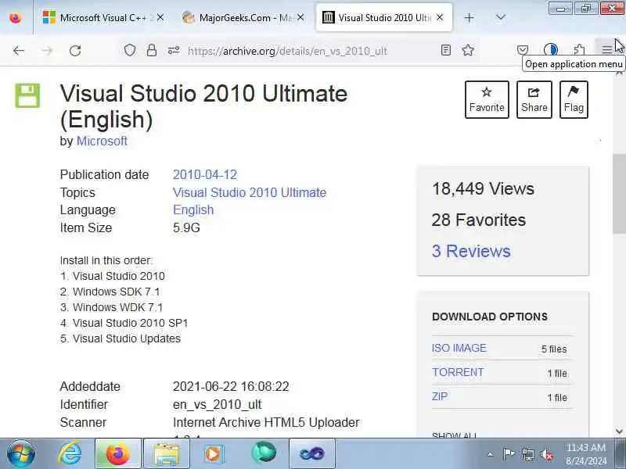Open a new tab with plus

coord(469,17)
